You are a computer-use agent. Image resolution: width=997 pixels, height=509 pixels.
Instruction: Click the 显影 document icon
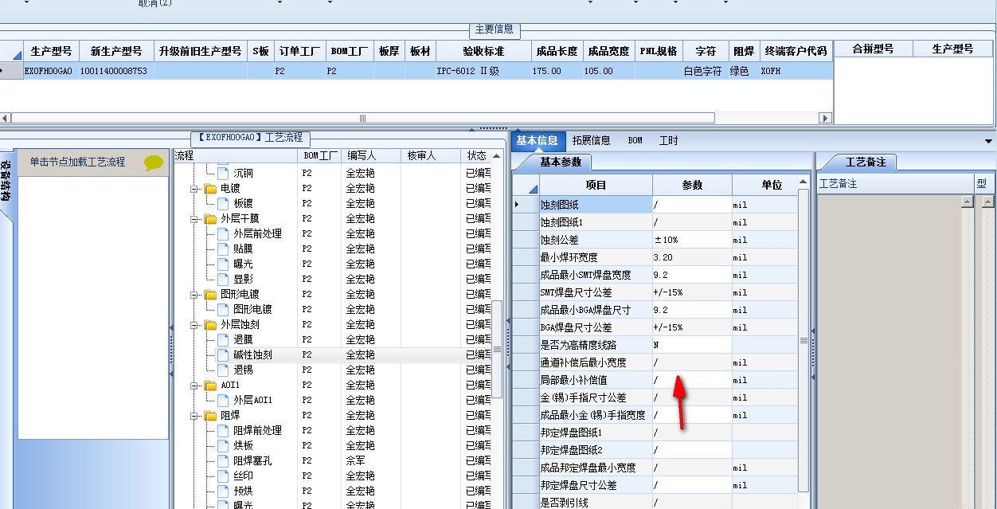223,280
